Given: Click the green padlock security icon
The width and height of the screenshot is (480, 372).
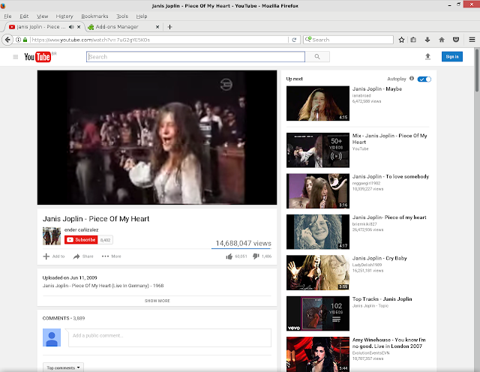Looking at the screenshot, I should click(25, 40).
